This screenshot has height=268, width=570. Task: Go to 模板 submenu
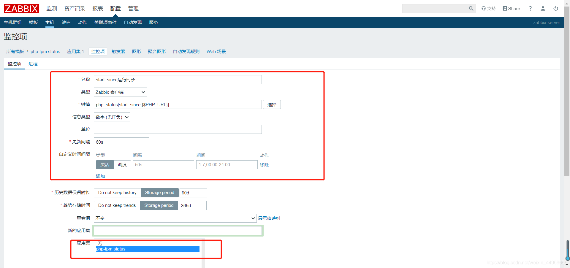[x=34, y=23]
